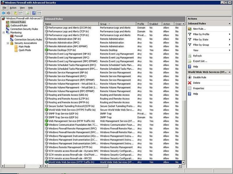Click console tree horizontal scrollbar right arrow
Viewport: 233px width, 174px height.
click(41, 166)
